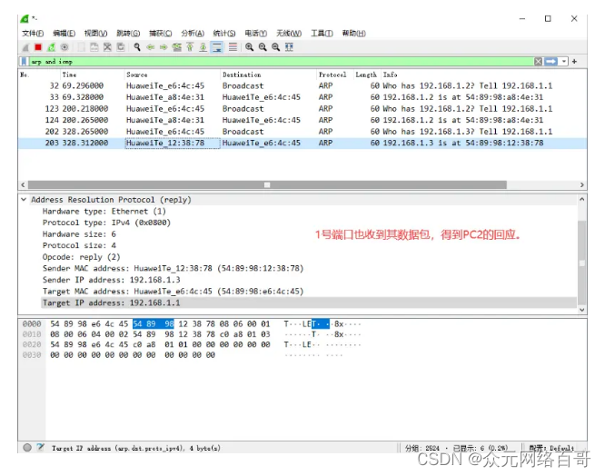The width and height of the screenshot is (605, 476).
Task: Open Find packet magnifier icon
Action: (x=137, y=47)
